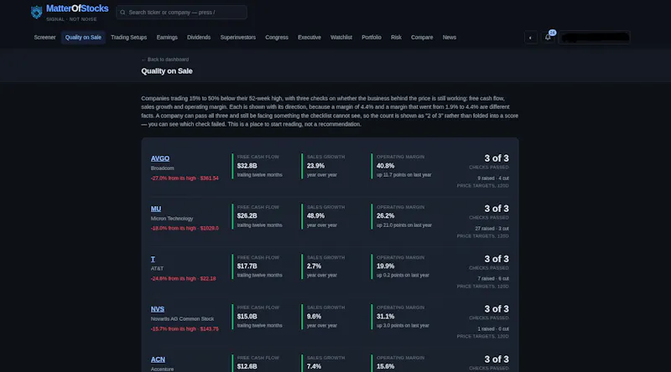
Task: Click the MatterOfStocks brand name
Action: 77,8
